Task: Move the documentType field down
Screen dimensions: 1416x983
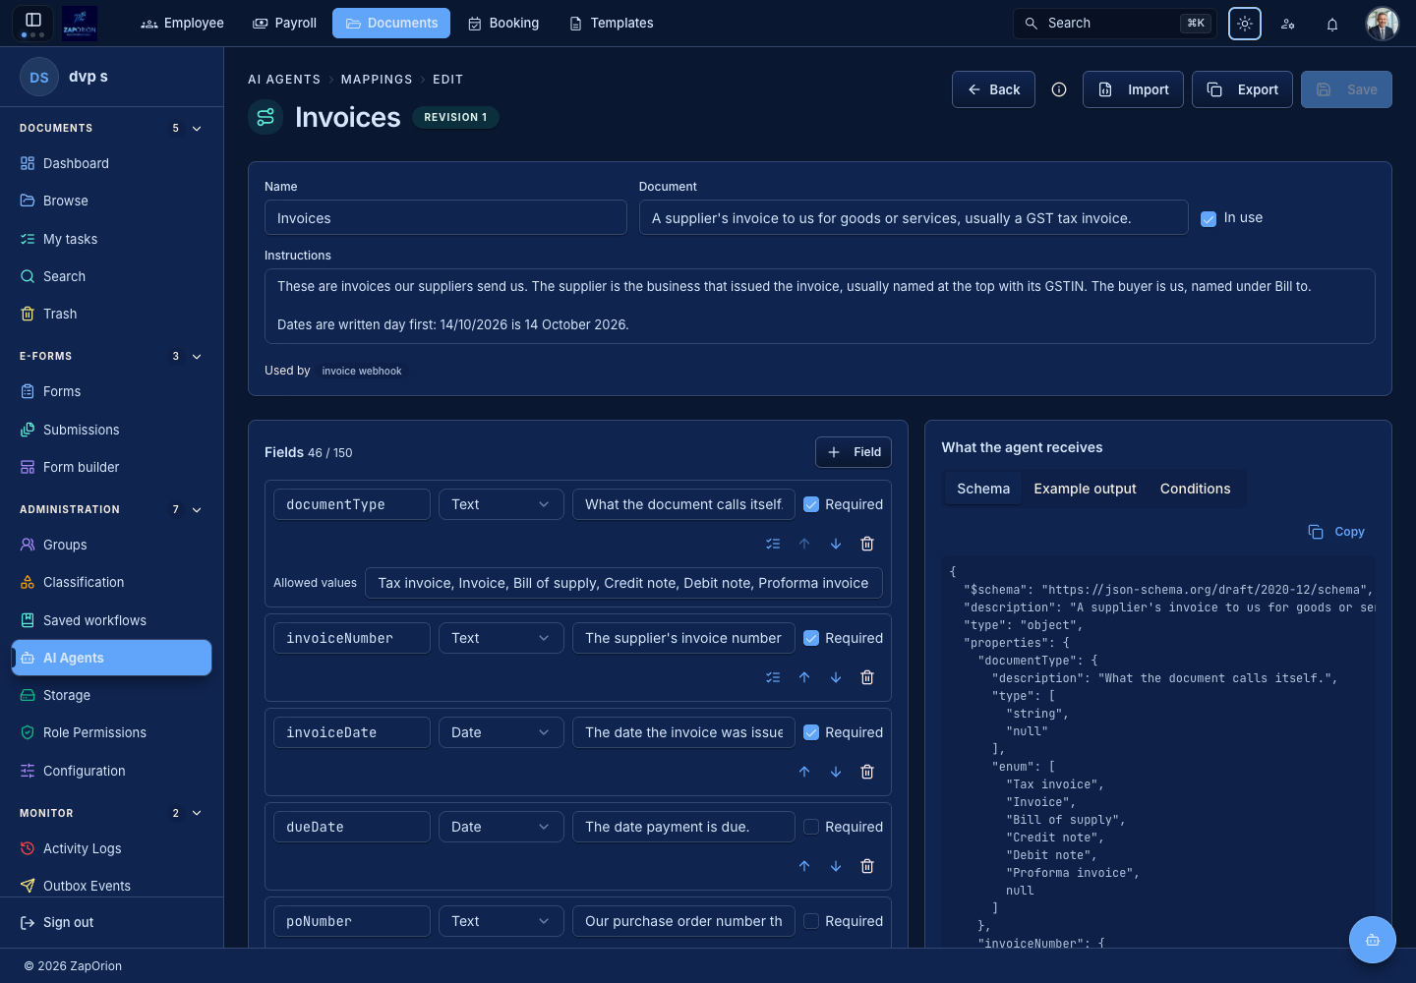Action: pyautogui.click(x=836, y=544)
